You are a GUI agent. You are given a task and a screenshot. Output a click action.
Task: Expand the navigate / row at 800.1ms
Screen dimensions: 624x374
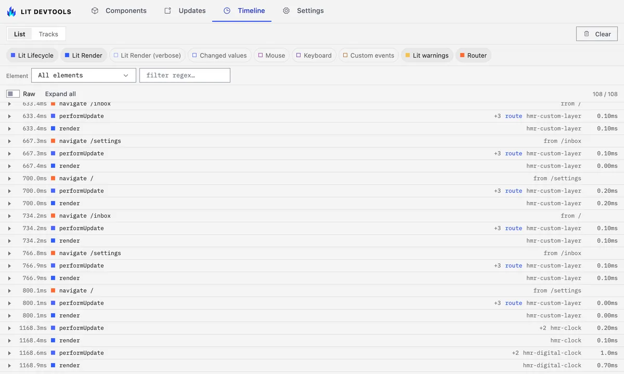(9, 290)
